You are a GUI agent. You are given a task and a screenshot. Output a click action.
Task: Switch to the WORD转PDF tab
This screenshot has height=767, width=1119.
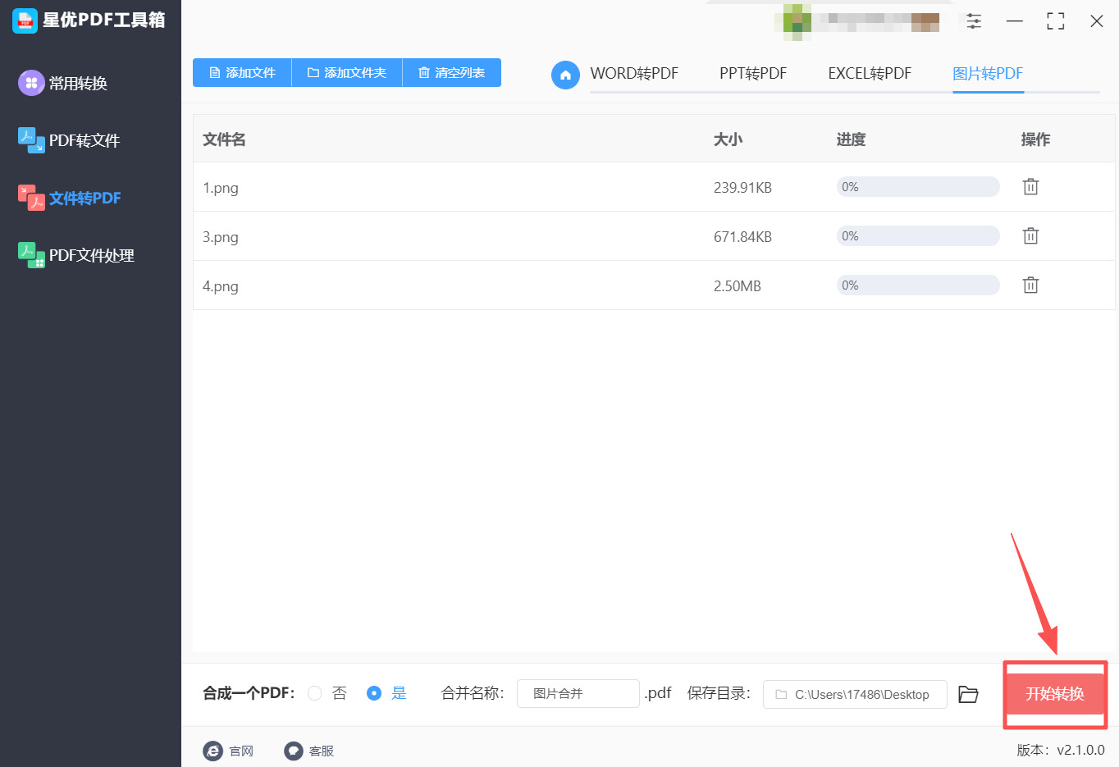[x=634, y=74]
